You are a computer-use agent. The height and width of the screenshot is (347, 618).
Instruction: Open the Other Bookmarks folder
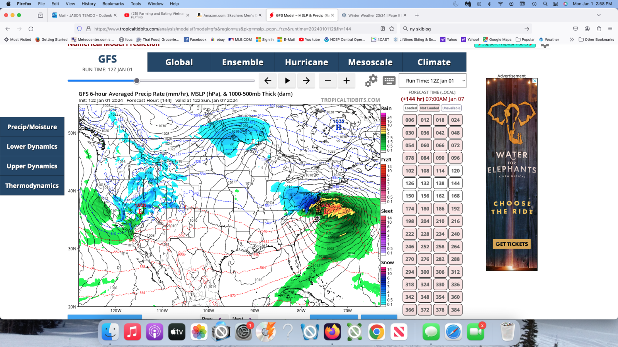597,39
